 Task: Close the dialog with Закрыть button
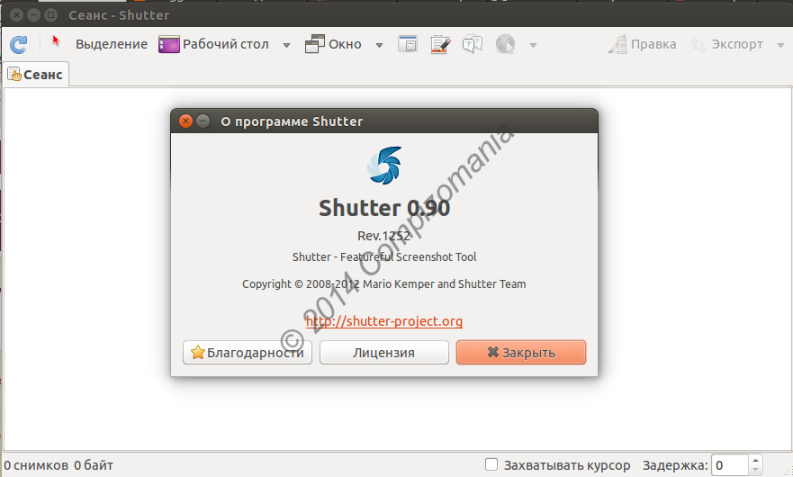(521, 352)
